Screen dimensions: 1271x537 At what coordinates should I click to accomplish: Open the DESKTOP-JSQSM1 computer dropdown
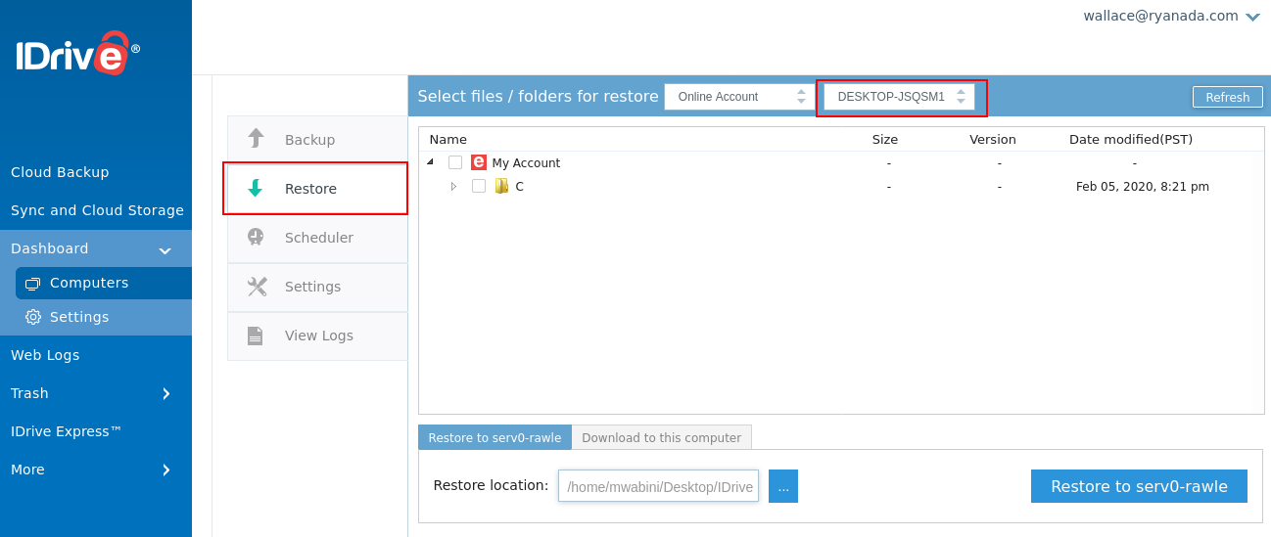pyautogui.click(x=900, y=97)
